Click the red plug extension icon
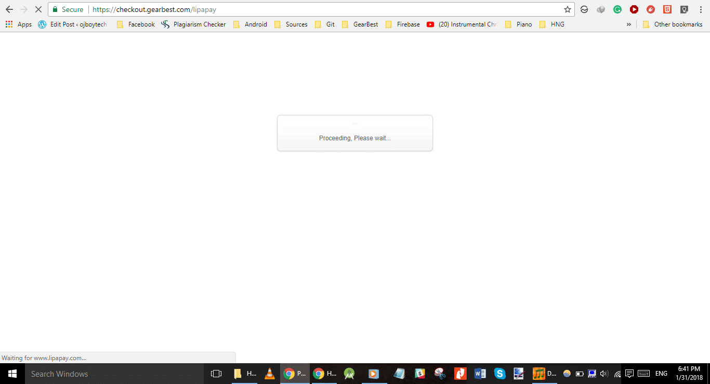710x384 pixels. (x=650, y=9)
